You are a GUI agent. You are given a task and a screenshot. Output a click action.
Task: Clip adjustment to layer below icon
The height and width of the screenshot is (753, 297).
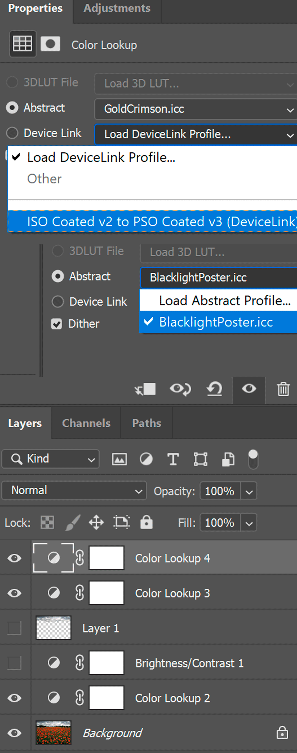[x=145, y=389]
